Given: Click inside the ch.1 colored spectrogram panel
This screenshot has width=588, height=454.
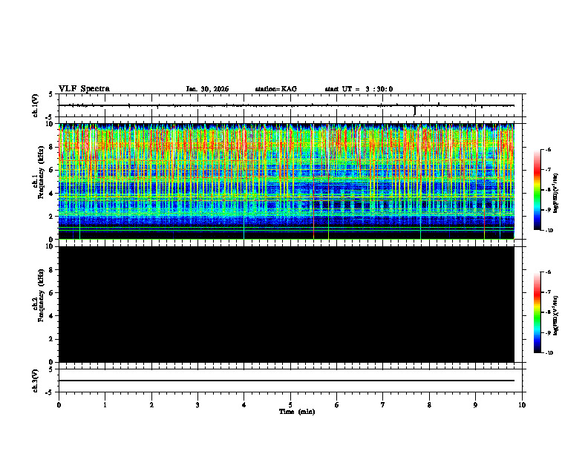Looking at the screenshot, I should coord(287,181).
